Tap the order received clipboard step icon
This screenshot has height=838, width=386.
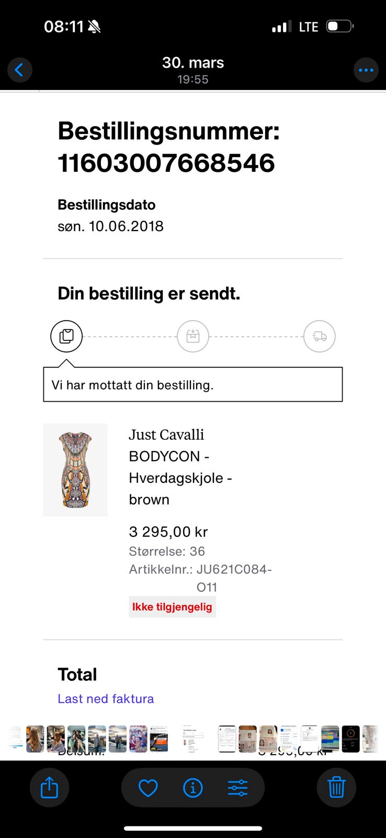pos(66,336)
